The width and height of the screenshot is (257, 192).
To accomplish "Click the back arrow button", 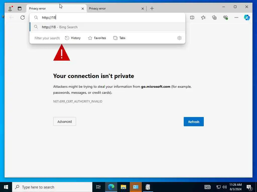I will 12,17.
